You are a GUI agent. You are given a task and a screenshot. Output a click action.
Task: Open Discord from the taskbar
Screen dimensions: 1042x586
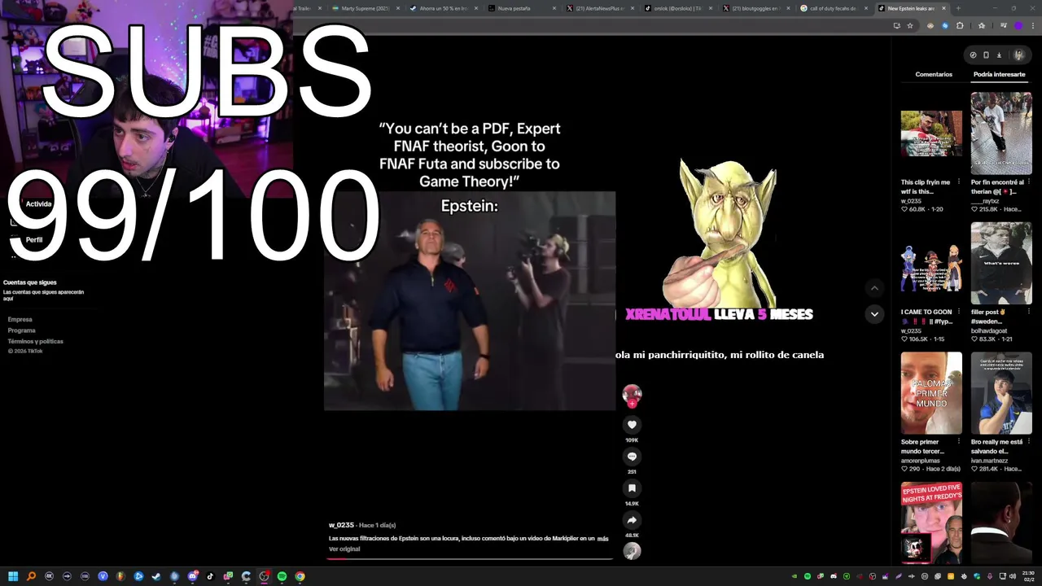pyautogui.click(x=192, y=576)
